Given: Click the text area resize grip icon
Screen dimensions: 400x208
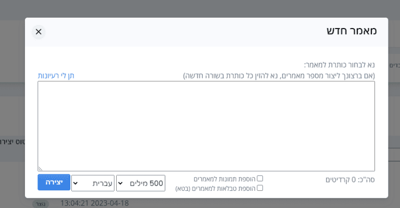Looking at the screenshot, I should point(40,169).
